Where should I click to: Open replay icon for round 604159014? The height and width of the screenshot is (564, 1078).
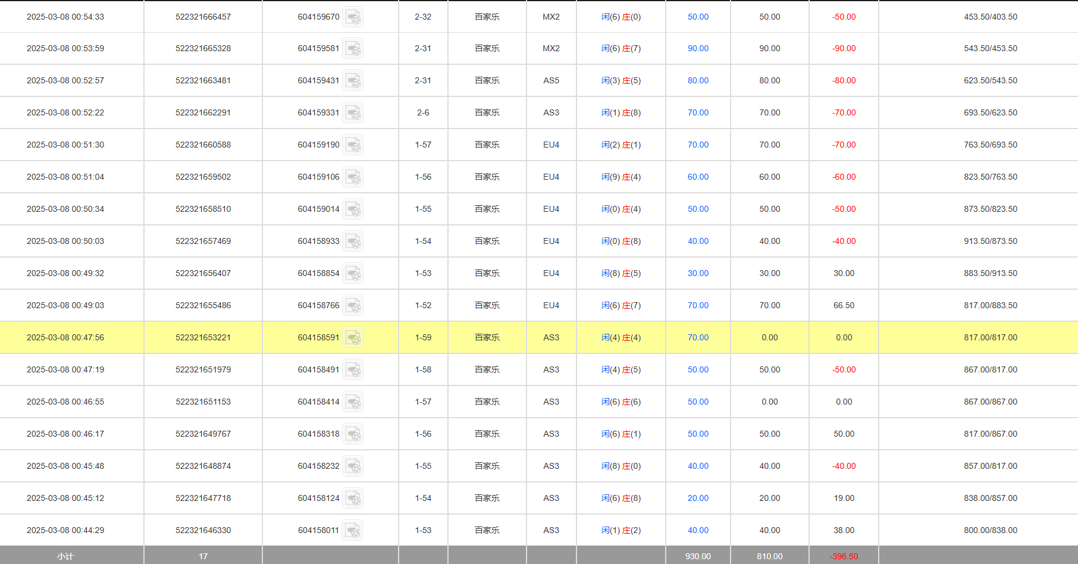point(353,209)
